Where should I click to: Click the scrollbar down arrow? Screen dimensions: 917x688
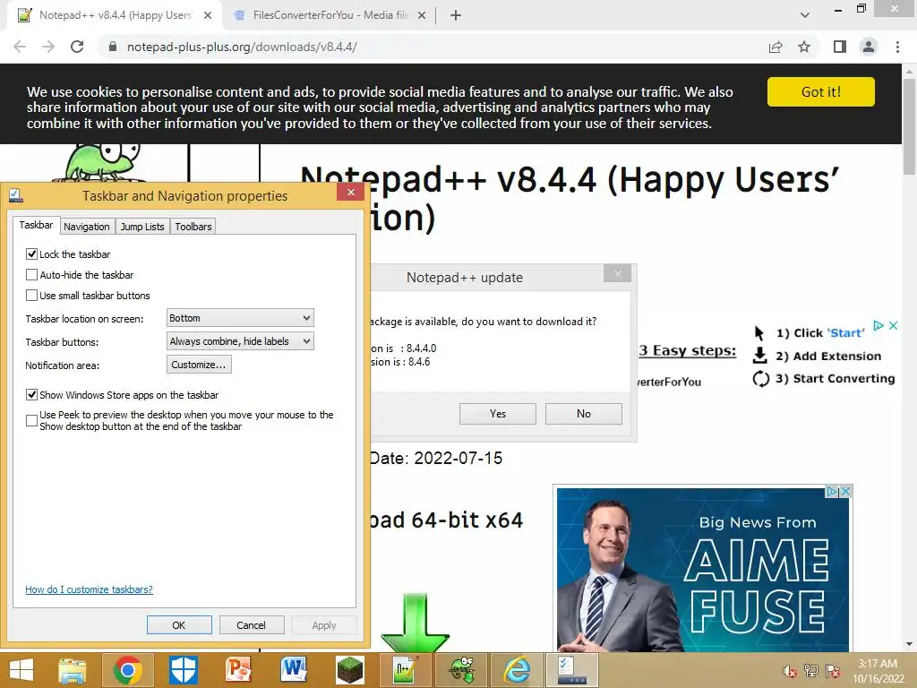tap(909, 644)
